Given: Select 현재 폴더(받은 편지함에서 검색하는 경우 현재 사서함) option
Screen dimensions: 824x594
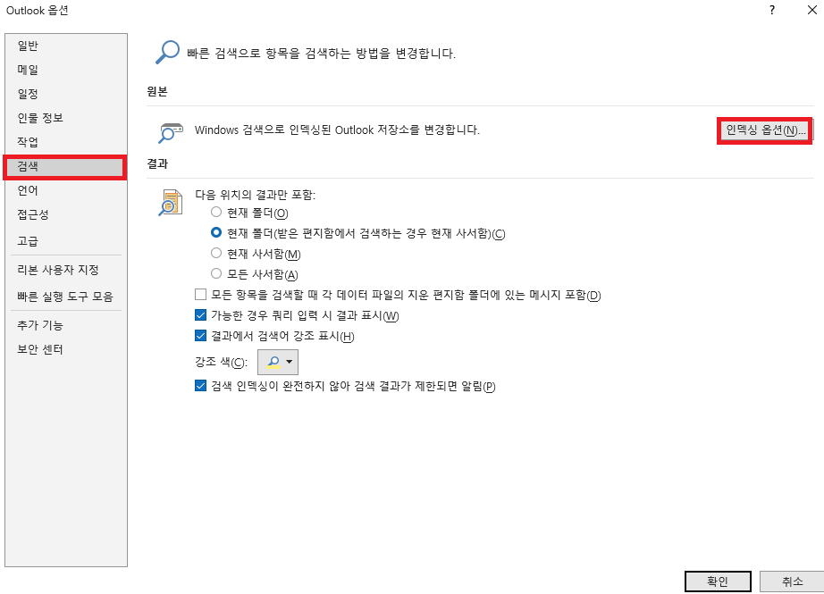Looking at the screenshot, I should point(216,232).
